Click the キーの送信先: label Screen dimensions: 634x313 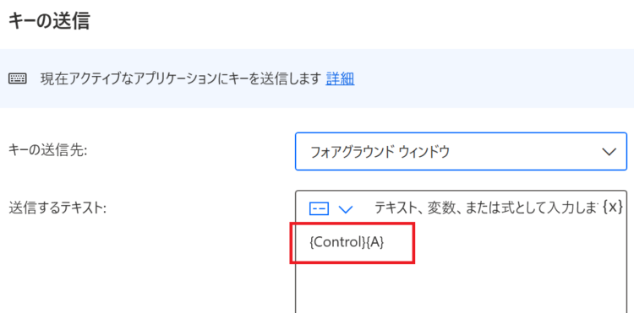[x=48, y=150]
